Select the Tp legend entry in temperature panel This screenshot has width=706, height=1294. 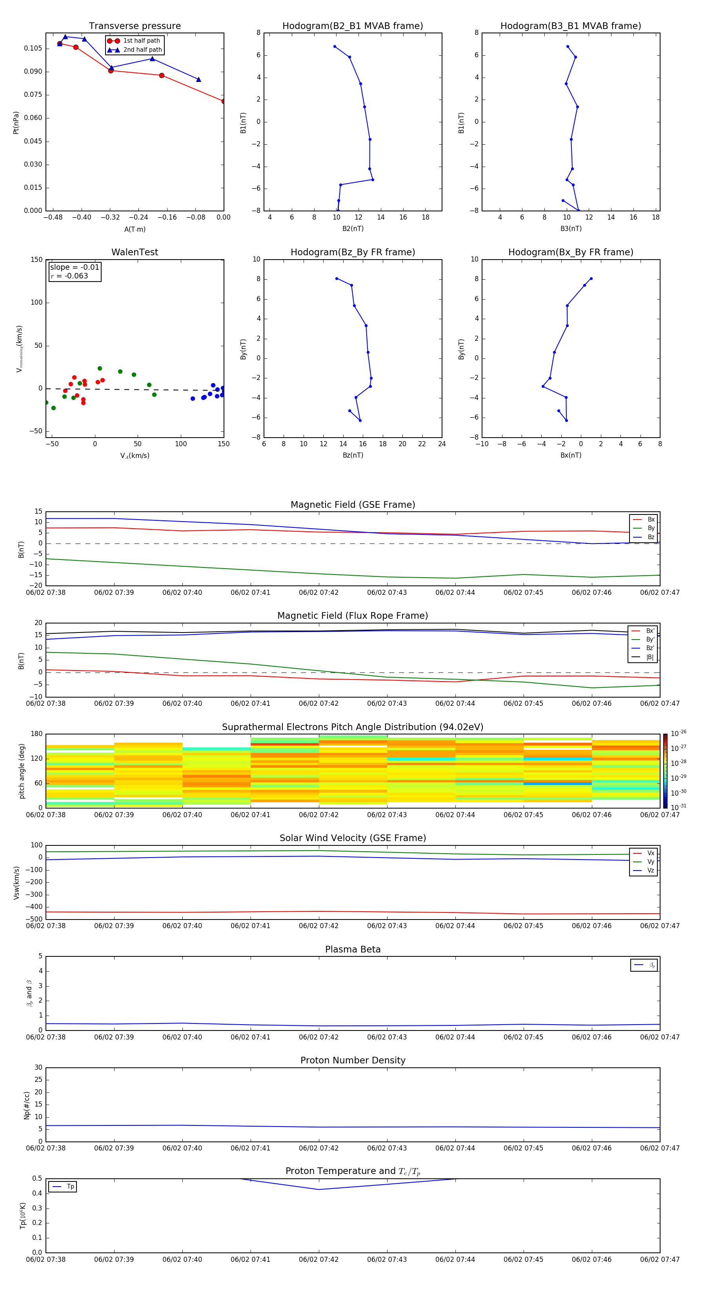point(63,1187)
